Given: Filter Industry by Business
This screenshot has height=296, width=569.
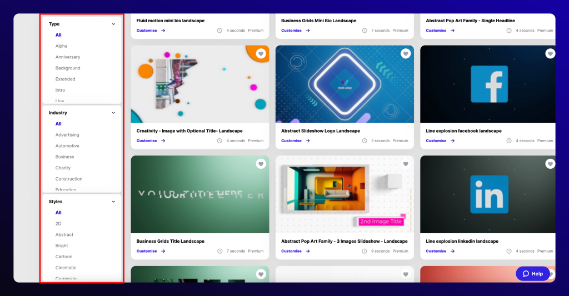Looking at the screenshot, I should pos(64,157).
